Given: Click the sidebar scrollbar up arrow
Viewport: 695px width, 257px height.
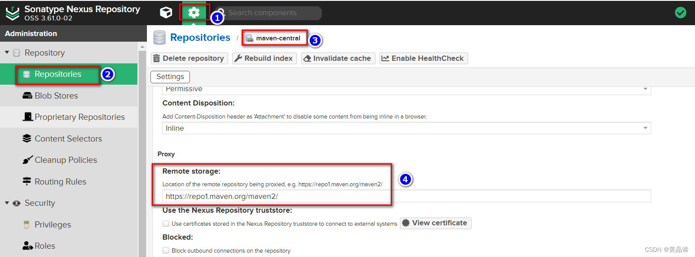Looking at the screenshot, I should [x=142, y=46].
